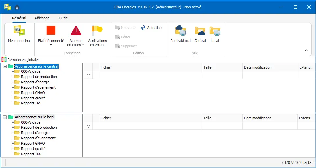Sort central grid by Taille column

[222, 67]
